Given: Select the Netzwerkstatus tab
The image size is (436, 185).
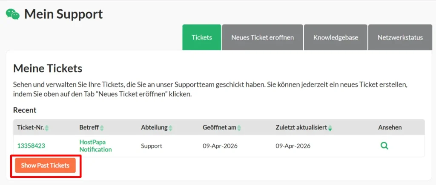Looking at the screenshot, I should 400,37.
